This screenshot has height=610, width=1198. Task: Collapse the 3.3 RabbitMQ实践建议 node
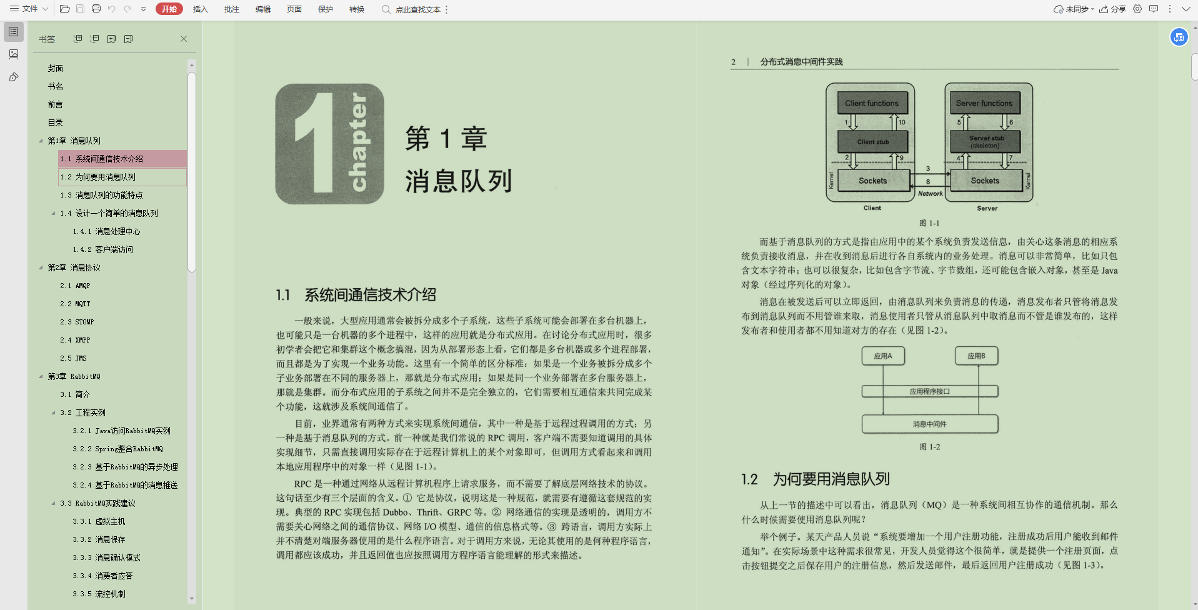pyautogui.click(x=54, y=503)
